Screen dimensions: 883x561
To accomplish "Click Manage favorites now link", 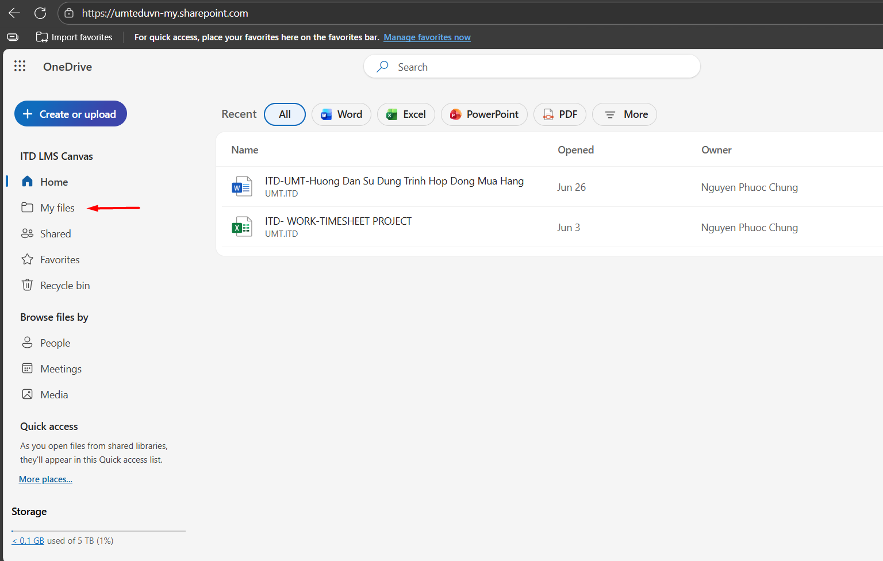I will 427,37.
